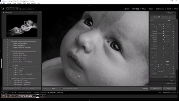Viewport: 179px width, 101px height.
Task: Switch brush to Erase mode
Action: (168, 64)
